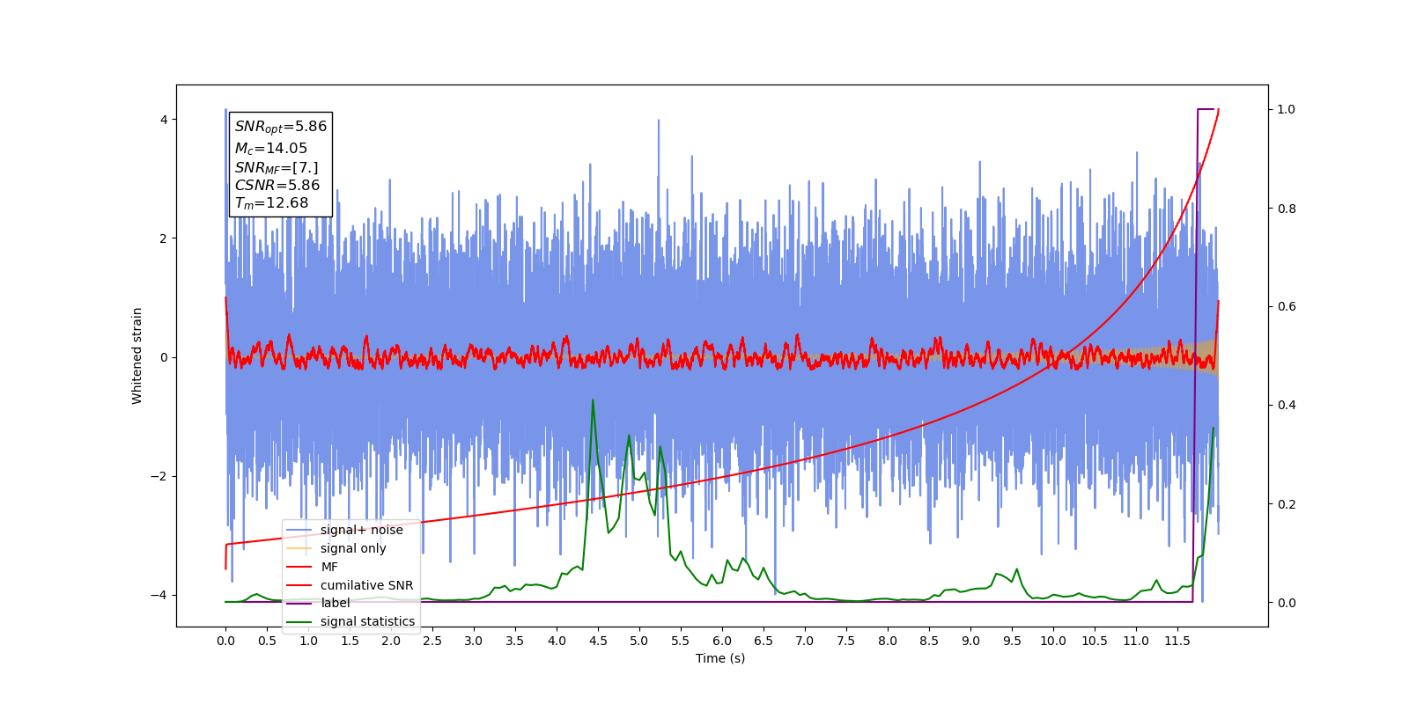Click the 3.5 tick on time axis
This screenshot has height=704, width=1409.
coord(515,641)
